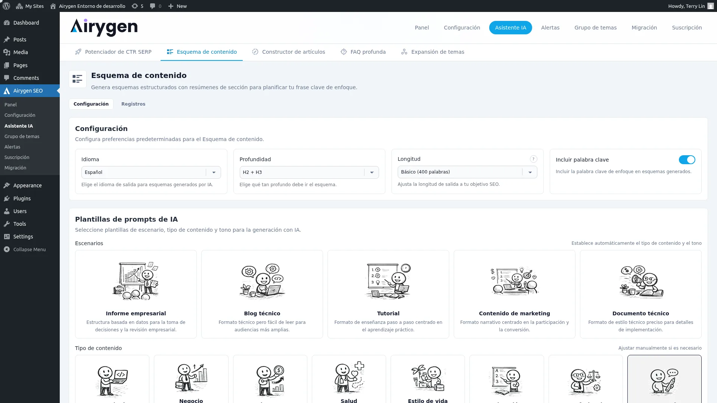
Task: Select Airygen SEO sidebar menu
Action: click(x=30, y=91)
